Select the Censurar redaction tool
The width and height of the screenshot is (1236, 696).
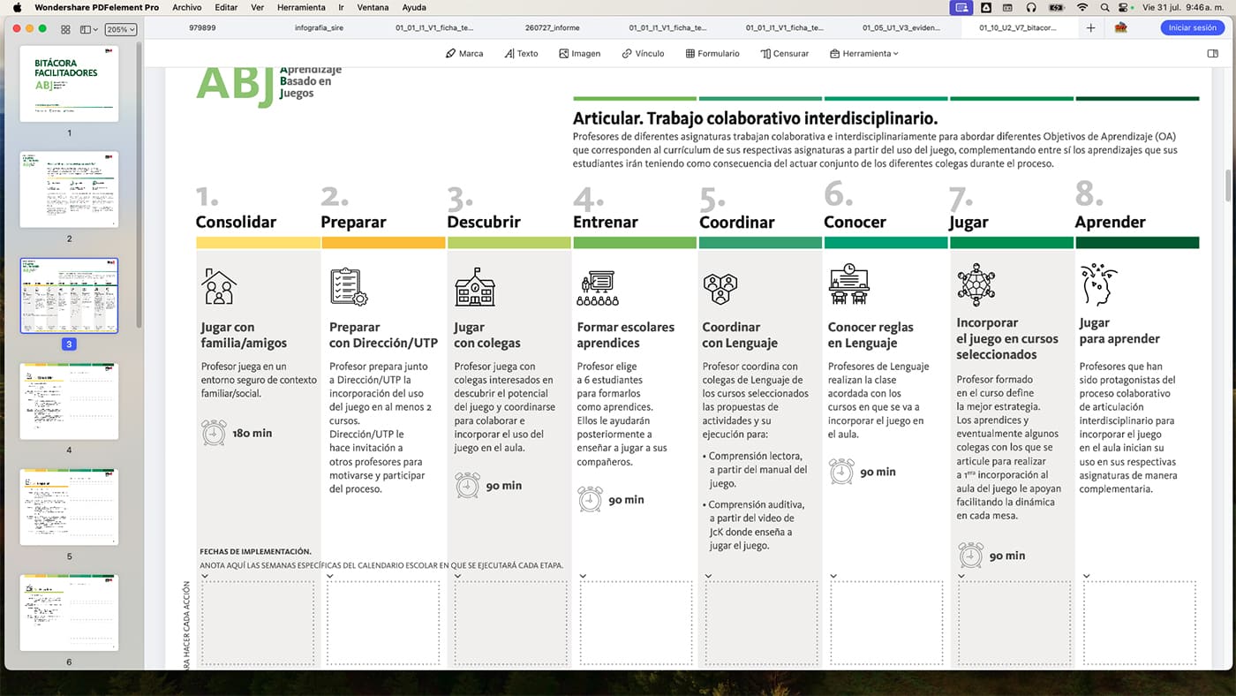(x=784, y=53)
